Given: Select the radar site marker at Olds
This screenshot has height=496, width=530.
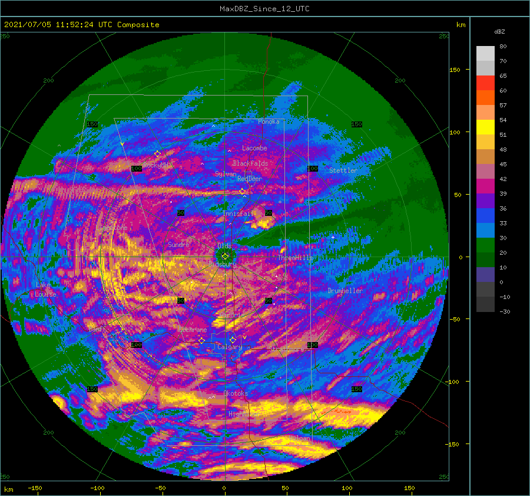Looking at the screenshot, I should pyautogui.click(x=225, y=257).
